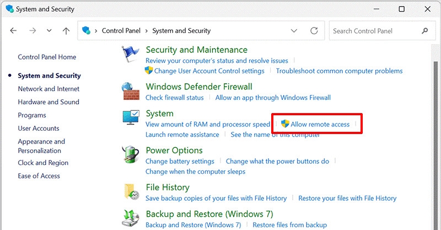Click the chevron before Control Panel in address bar
The width and height of the screenshot is (441, 230).
click(x=96, y=31)
